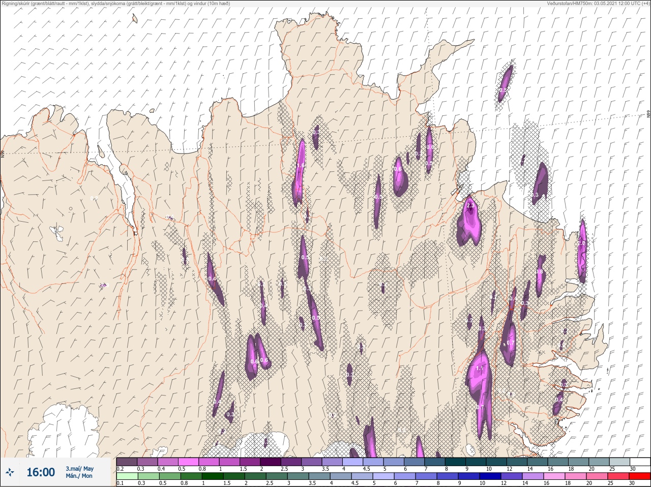This screenshot has height=487, width=651.
Task: Pick the lower purple swatch labeled 12
Action: coord(512,476)
